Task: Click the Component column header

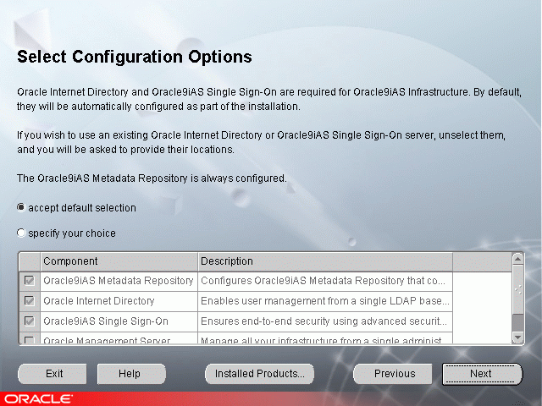Action: 119,261
